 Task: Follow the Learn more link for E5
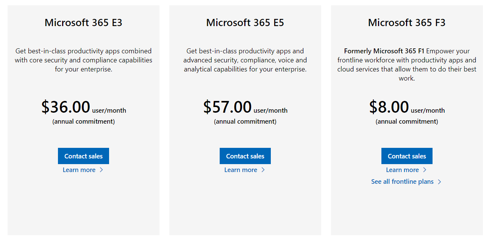point(241,170)
